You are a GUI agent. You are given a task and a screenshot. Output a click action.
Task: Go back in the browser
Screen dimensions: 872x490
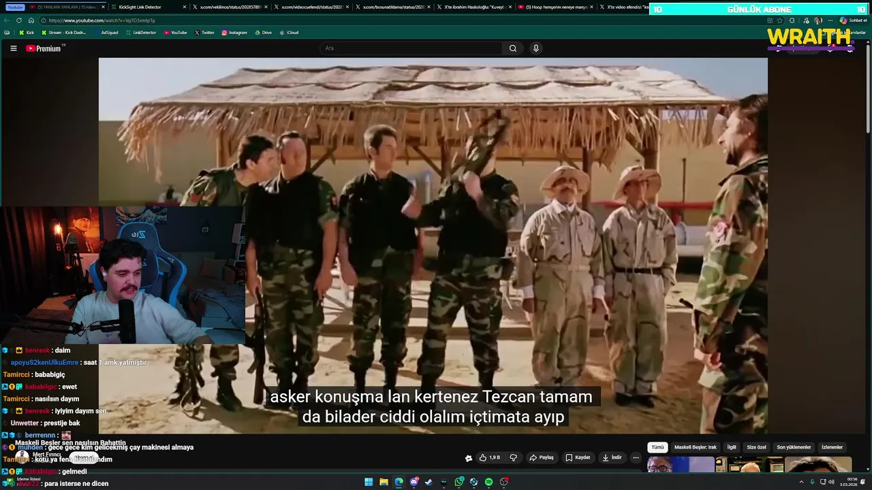pos(7,20)
